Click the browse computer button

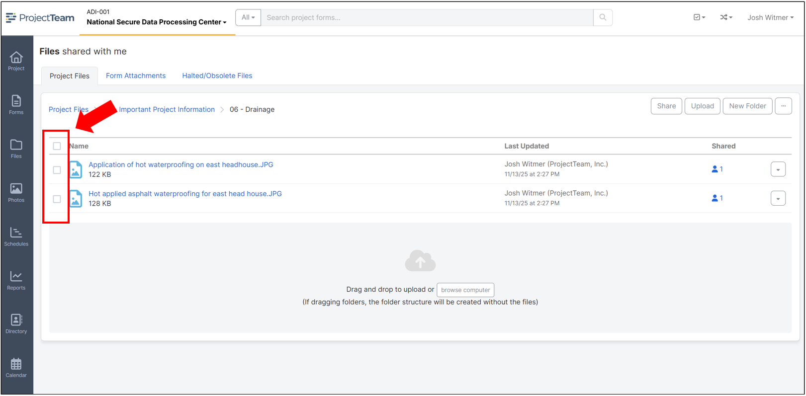pyautogui.click(x=465, y=290)
